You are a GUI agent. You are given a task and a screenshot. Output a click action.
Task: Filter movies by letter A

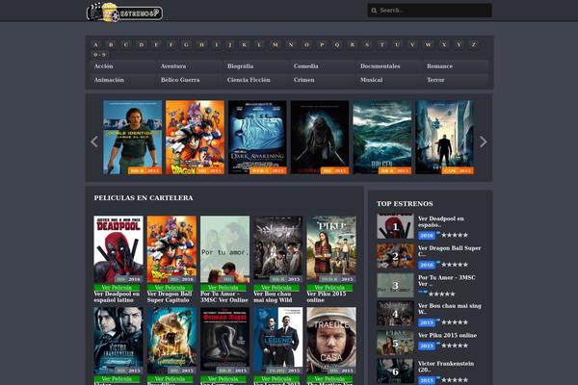pyautogui.click(x=95, y=44)
